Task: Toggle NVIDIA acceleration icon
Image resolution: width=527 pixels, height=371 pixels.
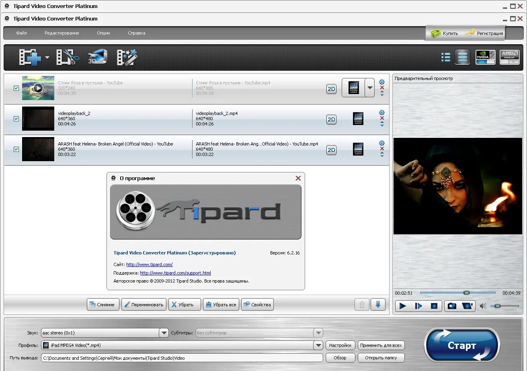Action: click(x=486, y=57)
